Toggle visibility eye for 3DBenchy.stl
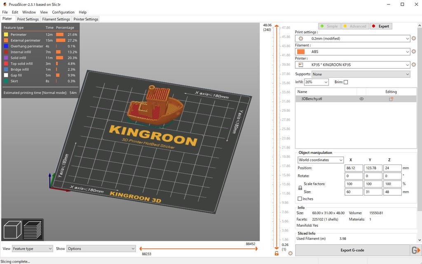 coord(361,99)
